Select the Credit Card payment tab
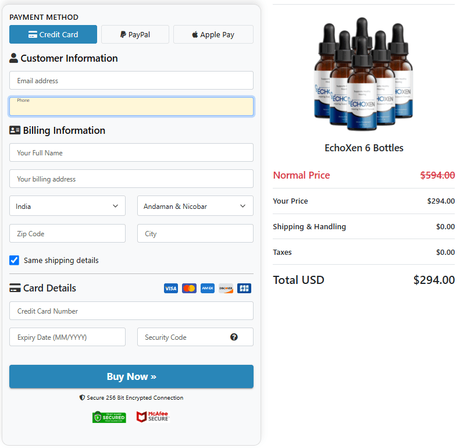The image size is (460, 448). tap(53, 34)
